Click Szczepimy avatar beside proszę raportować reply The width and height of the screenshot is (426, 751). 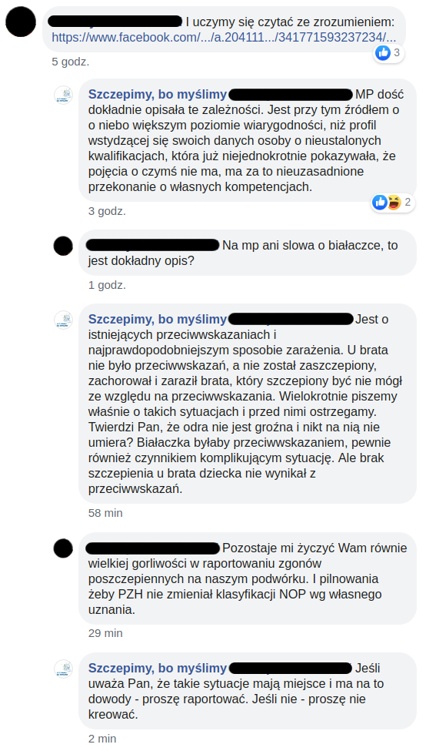(64, 669)
